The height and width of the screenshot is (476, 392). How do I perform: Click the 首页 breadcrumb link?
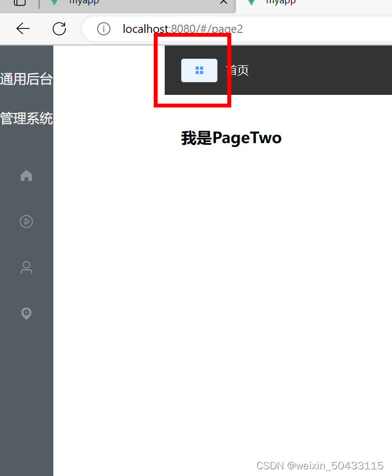pyautogui.click(x=237, y=70)
